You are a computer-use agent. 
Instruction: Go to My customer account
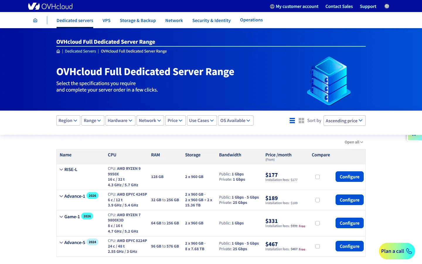pos(294,6)
